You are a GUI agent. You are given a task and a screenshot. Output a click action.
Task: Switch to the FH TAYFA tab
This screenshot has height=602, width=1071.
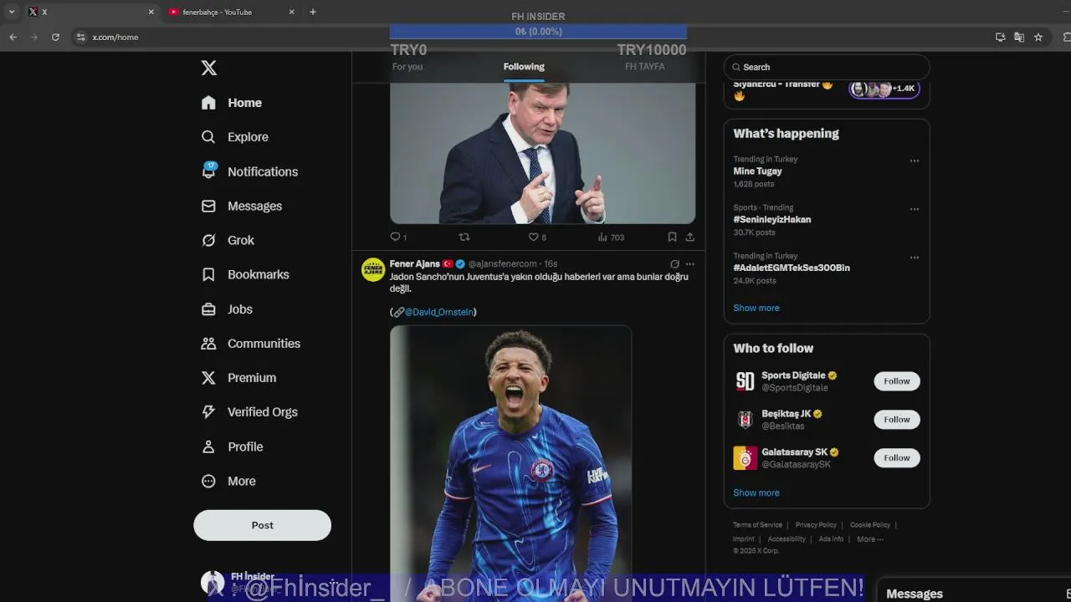point(645,67)
